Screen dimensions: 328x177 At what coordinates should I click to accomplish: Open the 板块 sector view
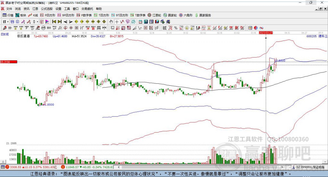coord(20,15)
